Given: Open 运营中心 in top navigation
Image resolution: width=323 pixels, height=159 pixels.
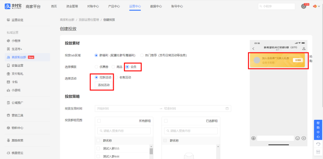Looking at the screenshot, I should click(x=135, y=6).
